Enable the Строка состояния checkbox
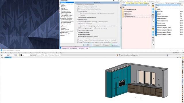 click(77, 32)
